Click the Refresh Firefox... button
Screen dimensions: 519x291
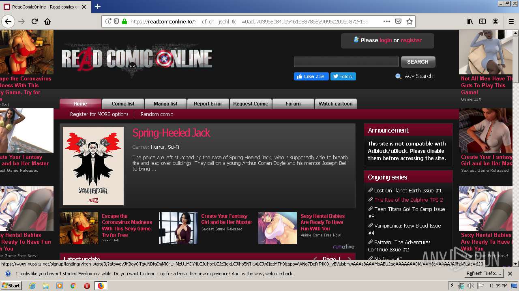click(484, 273)
